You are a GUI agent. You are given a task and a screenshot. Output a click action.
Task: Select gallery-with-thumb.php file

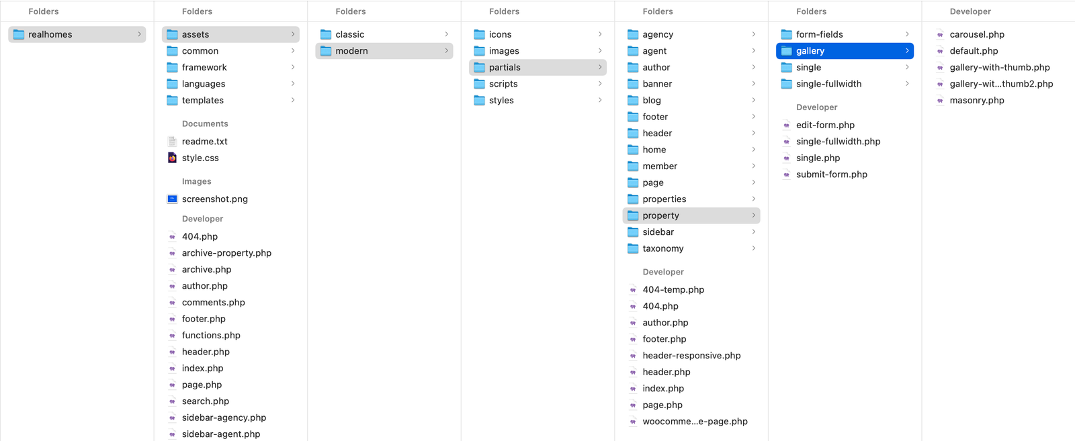pos(998,67)
